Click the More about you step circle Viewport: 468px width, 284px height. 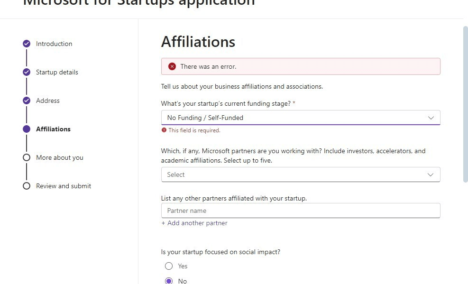coord(27,157)
